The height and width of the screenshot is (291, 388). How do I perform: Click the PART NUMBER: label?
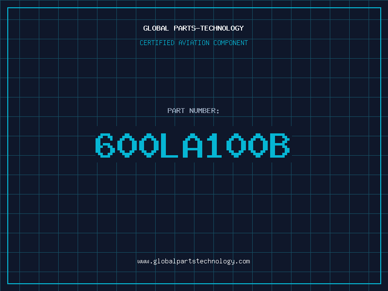pyautogui.click(x=194, y=111)
